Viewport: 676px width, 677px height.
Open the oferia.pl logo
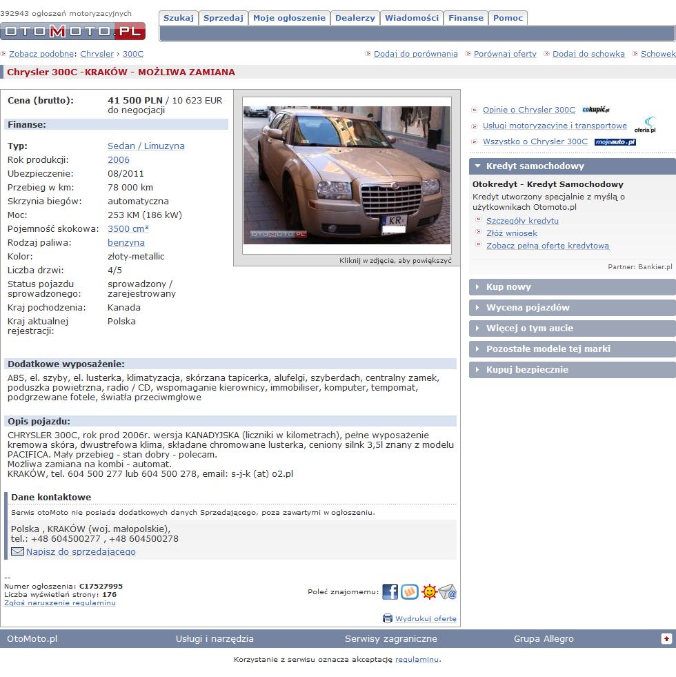tap(645, 125)
